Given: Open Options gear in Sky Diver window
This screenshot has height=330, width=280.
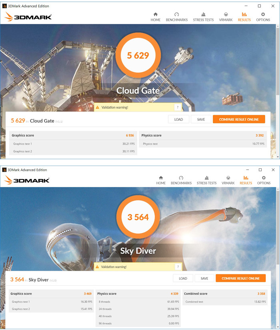Looking at the screenshot, I should point(264,178).
